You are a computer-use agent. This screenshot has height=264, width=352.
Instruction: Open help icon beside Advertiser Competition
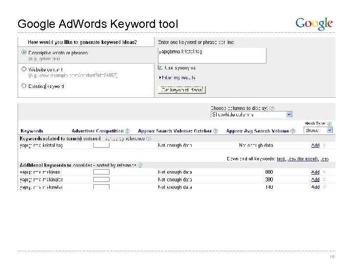click(x=127, y=131)
